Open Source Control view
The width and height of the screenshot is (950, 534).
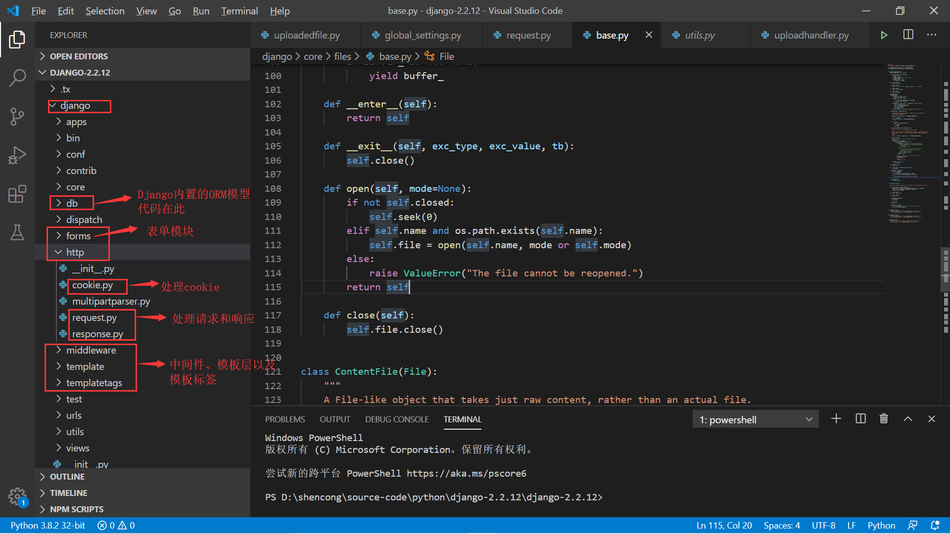click(x=17, y=117)
